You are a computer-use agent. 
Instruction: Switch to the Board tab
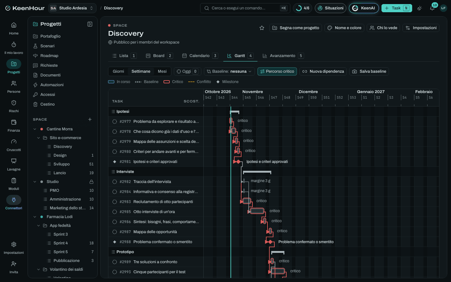[159, 56]
